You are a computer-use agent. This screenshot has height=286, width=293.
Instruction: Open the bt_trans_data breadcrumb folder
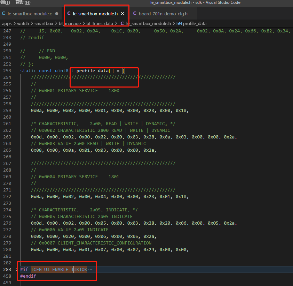pyautogui.click(x=100, y=24)
